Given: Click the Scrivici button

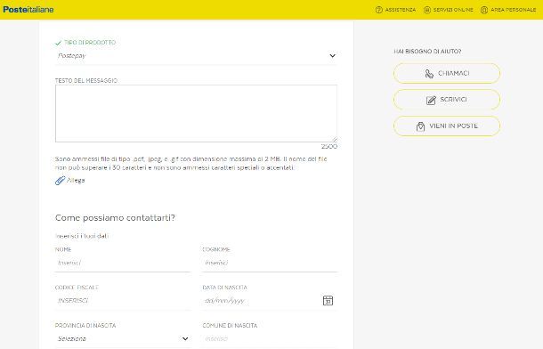Looking at the screenshot, I should point(447,100).
